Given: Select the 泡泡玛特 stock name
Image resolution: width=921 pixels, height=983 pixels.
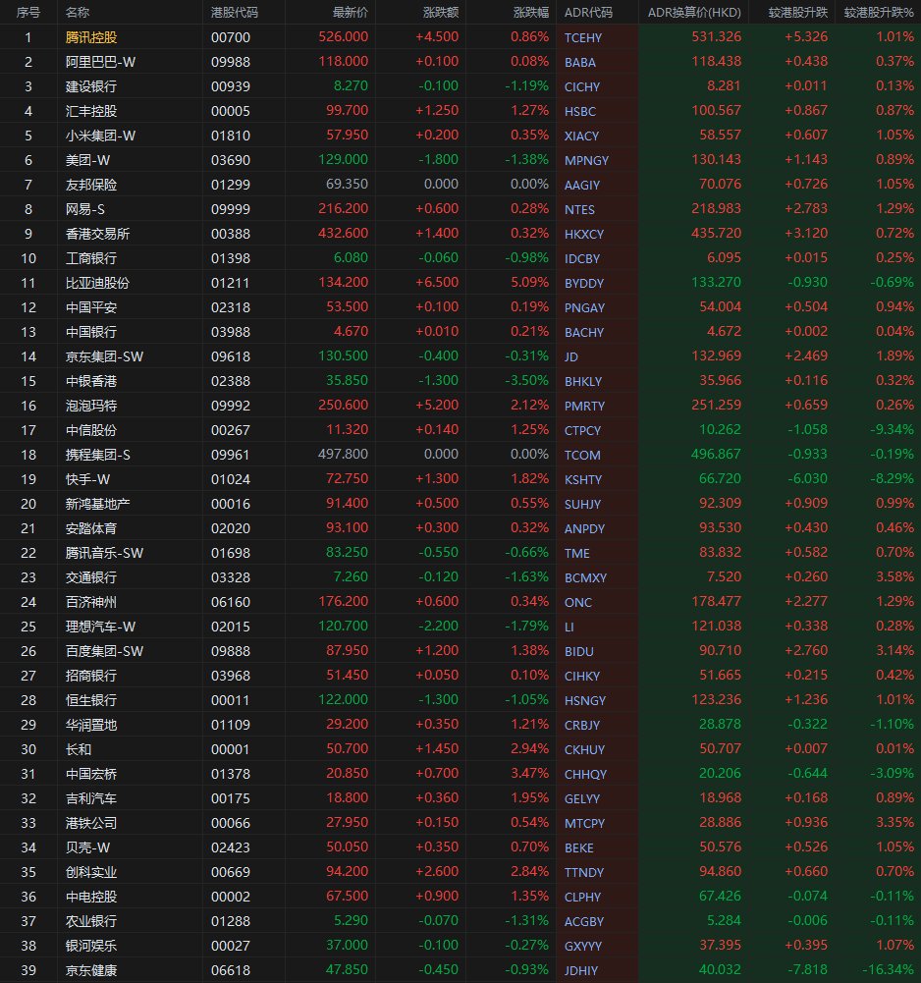Looking at the screenshot, I should coord(91,406).
